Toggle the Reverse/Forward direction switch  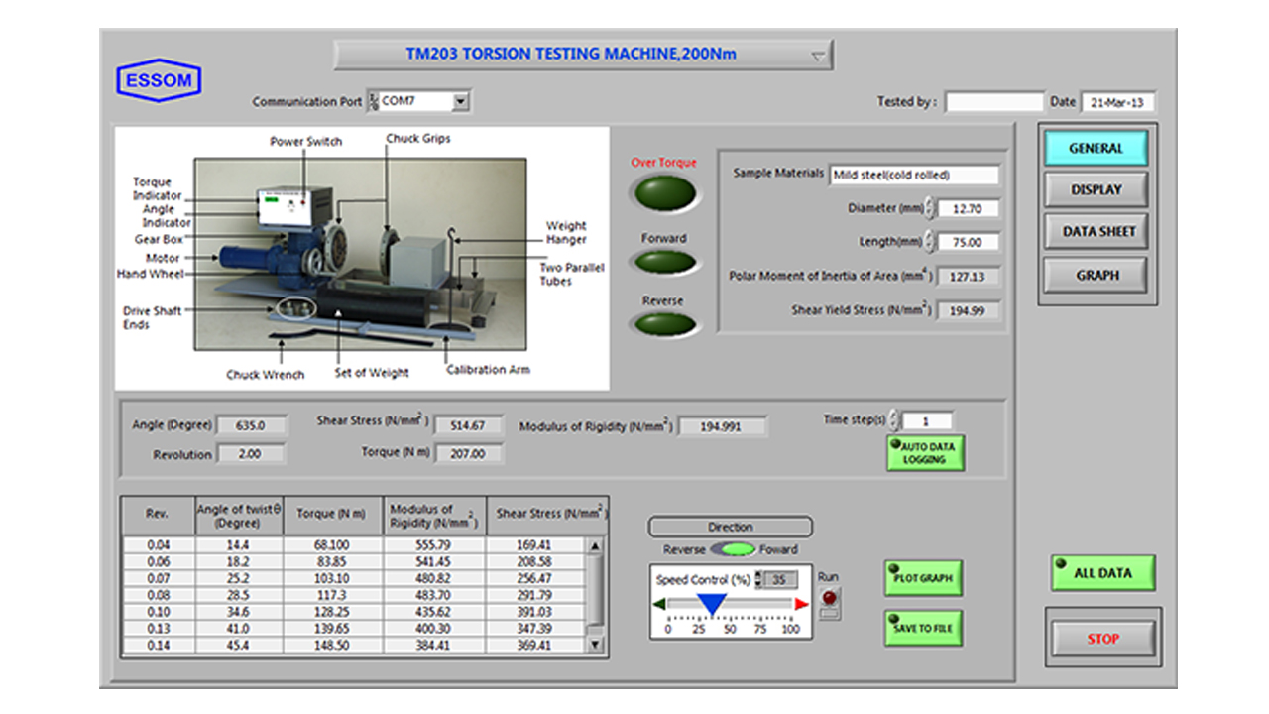(x=733, y=549)
